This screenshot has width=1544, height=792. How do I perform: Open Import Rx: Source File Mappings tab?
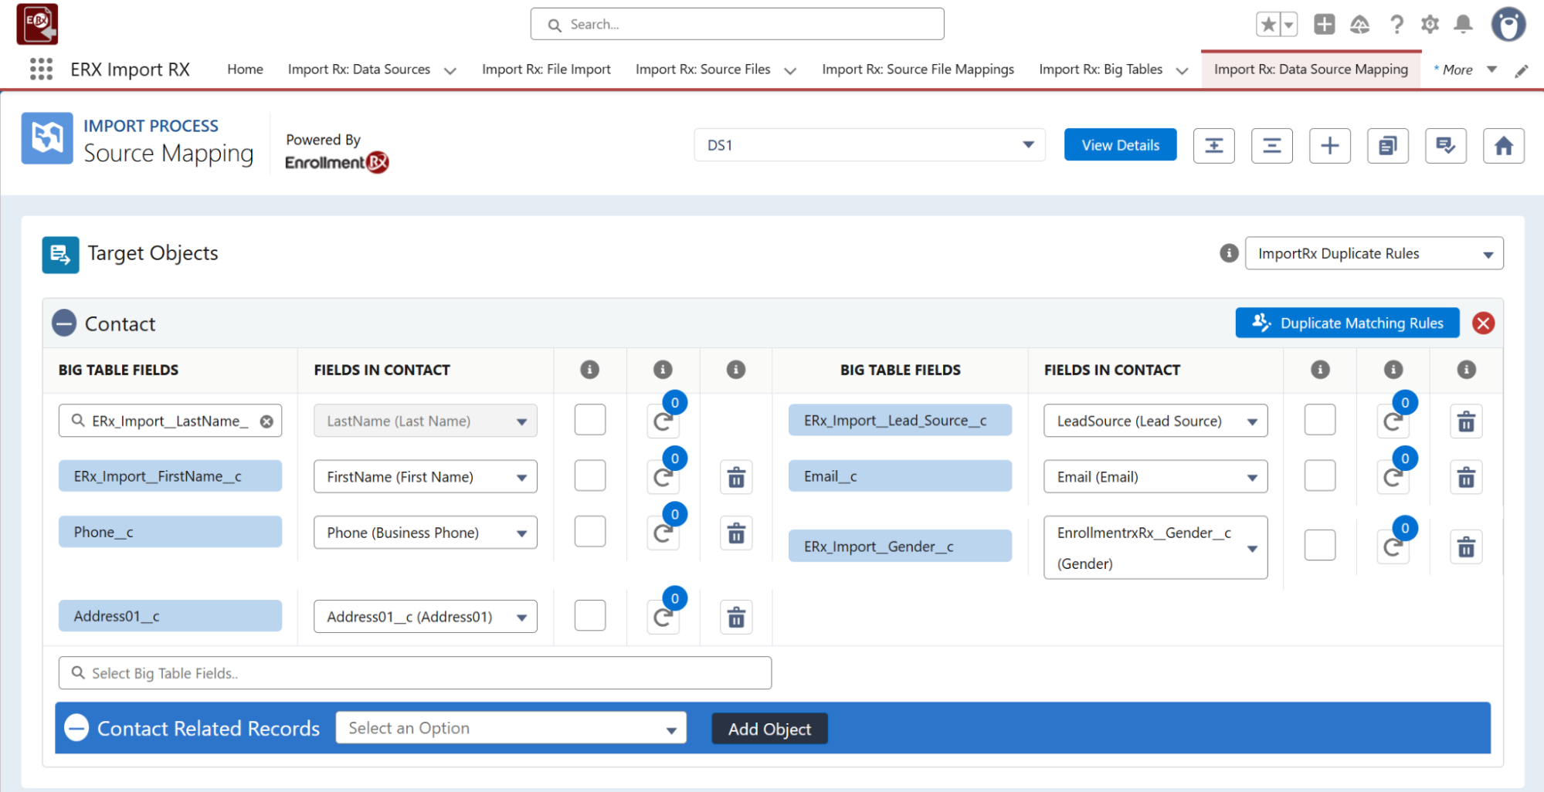click(917, 69)
